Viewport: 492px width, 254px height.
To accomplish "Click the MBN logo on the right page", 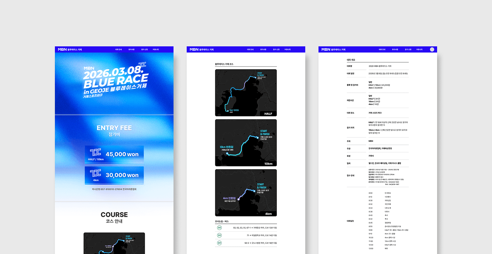I will pyautogui.click(x=326, y=49).
